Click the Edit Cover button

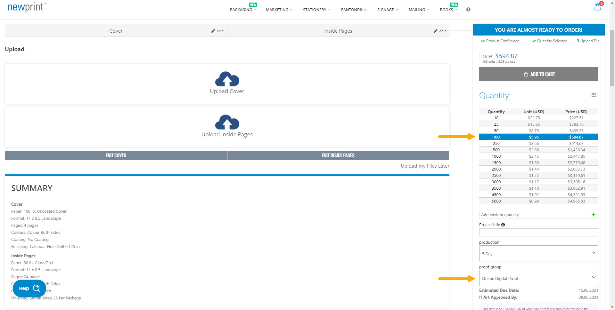116,155
